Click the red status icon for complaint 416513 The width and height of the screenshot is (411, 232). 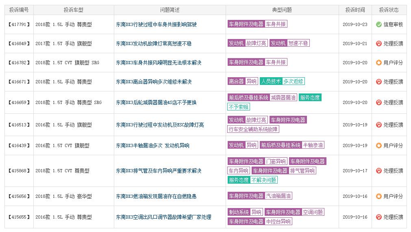[379, 125]
